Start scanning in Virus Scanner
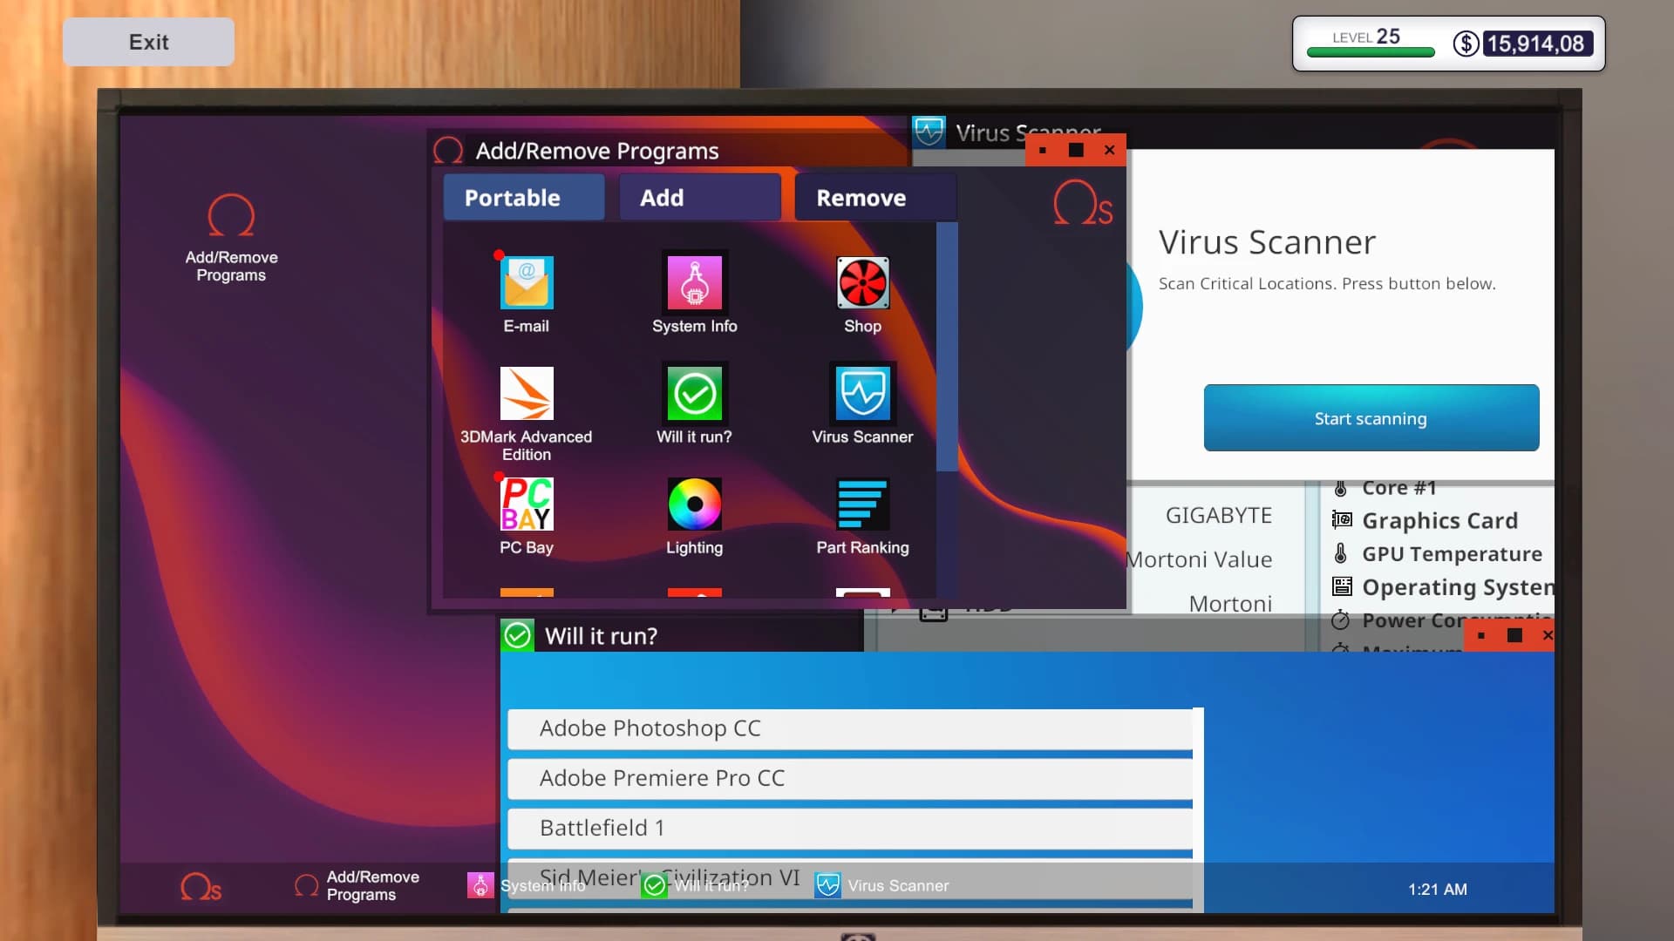The height and width of the screenshot is (941, 1674). pyautogui.click(x=1371, y=418)
